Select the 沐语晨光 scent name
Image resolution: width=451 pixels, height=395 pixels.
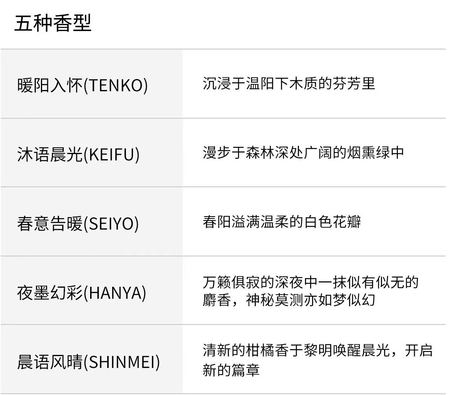pos(50,154)
